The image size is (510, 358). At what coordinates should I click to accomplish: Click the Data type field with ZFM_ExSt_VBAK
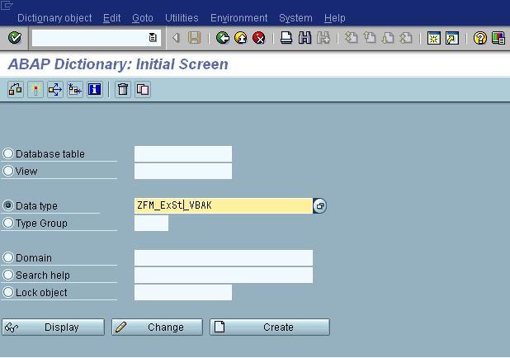point(224,206)
